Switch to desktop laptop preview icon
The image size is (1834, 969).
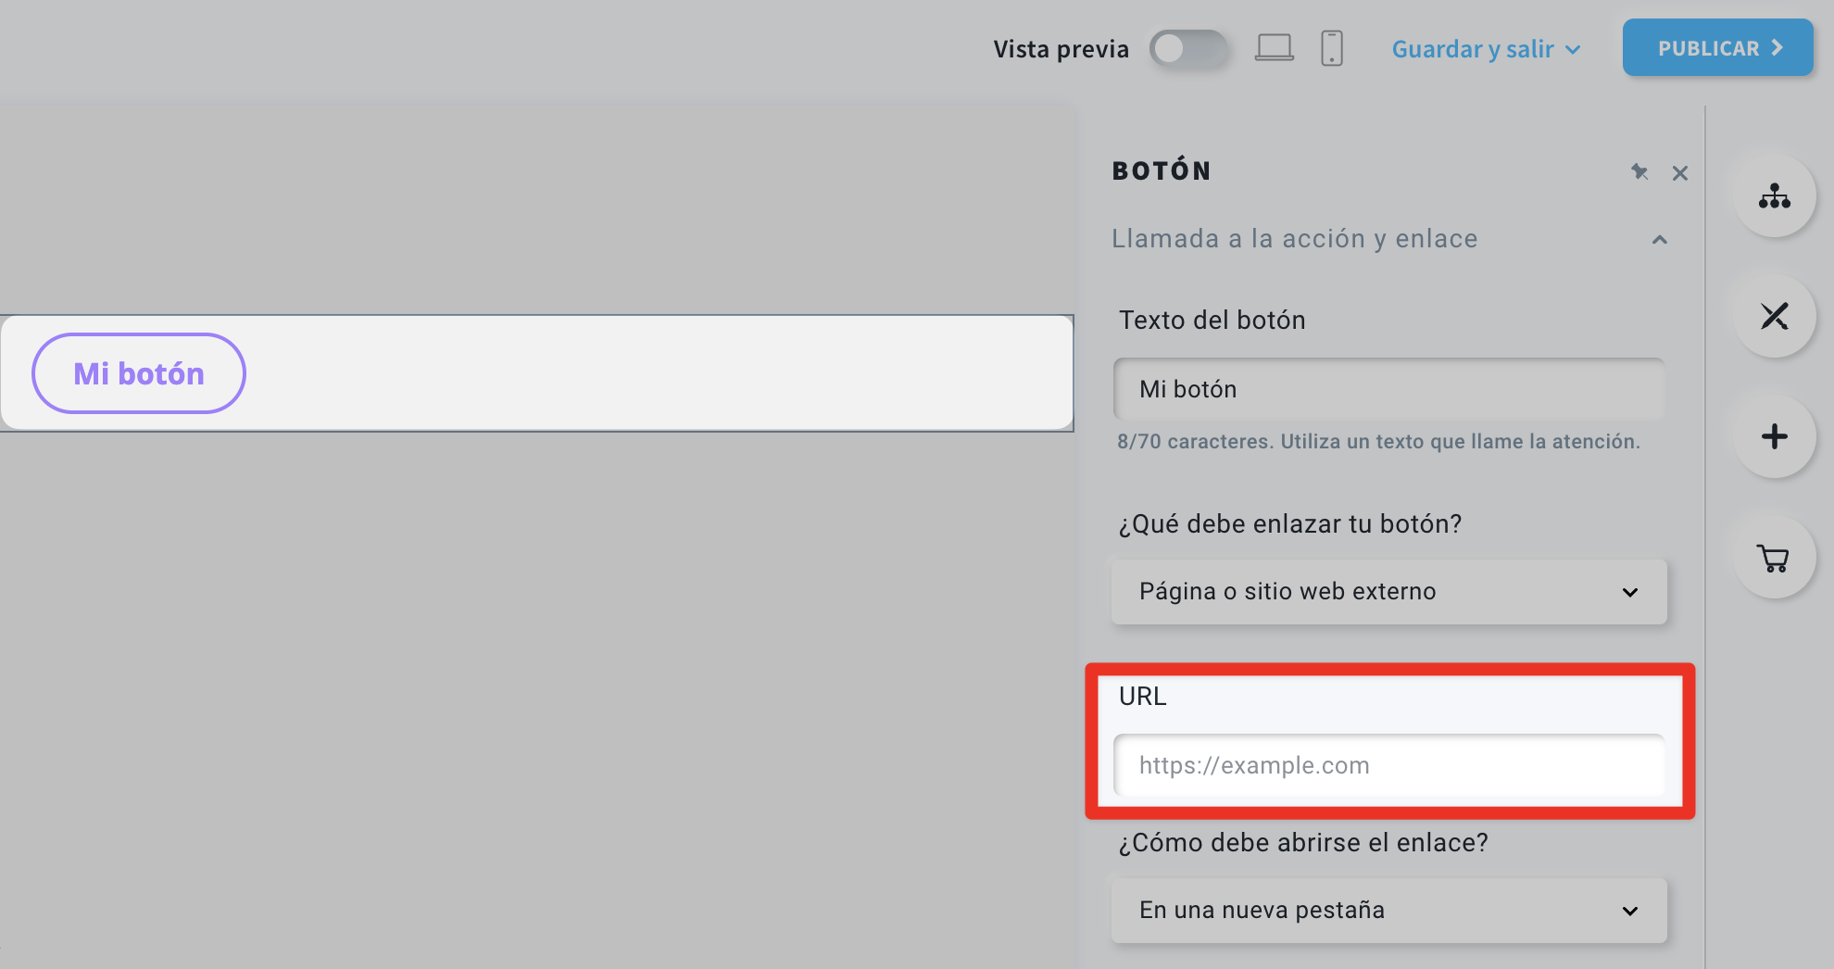1275,48
